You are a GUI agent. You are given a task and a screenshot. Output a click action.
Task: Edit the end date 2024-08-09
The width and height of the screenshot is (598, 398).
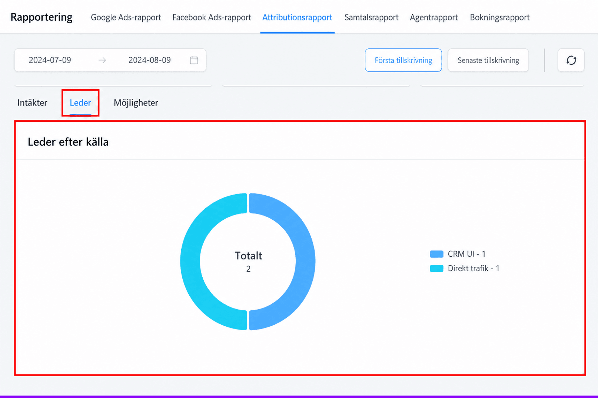(150, 60)
